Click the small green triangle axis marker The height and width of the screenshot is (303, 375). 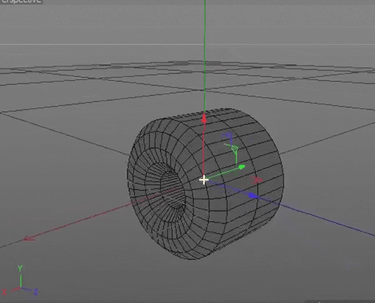234,148
